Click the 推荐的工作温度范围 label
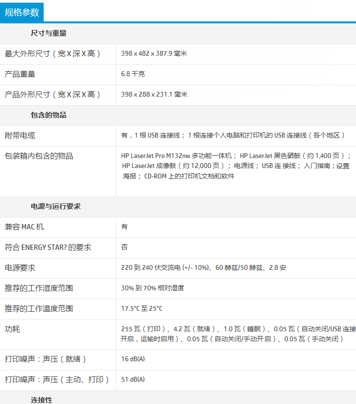 coord(39,309)
